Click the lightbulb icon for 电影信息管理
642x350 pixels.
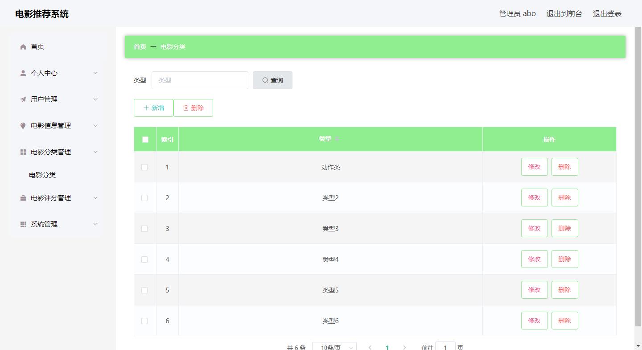pyautogui.click(x=23, y=126)
